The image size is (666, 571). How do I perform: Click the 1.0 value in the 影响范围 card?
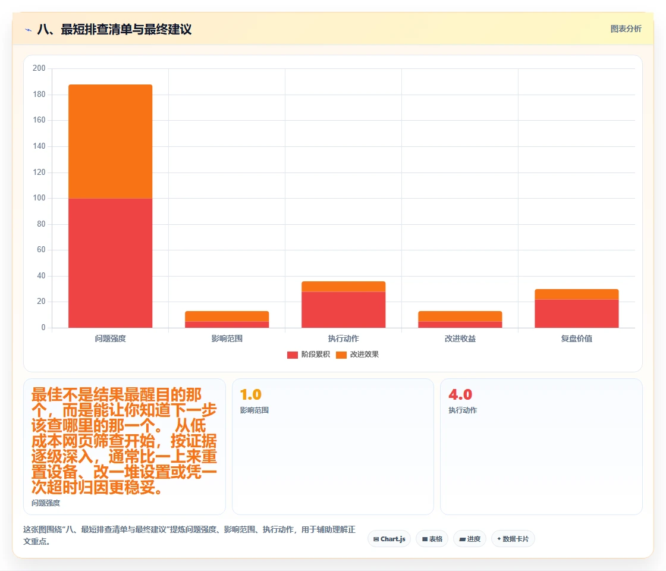point(250,395)
